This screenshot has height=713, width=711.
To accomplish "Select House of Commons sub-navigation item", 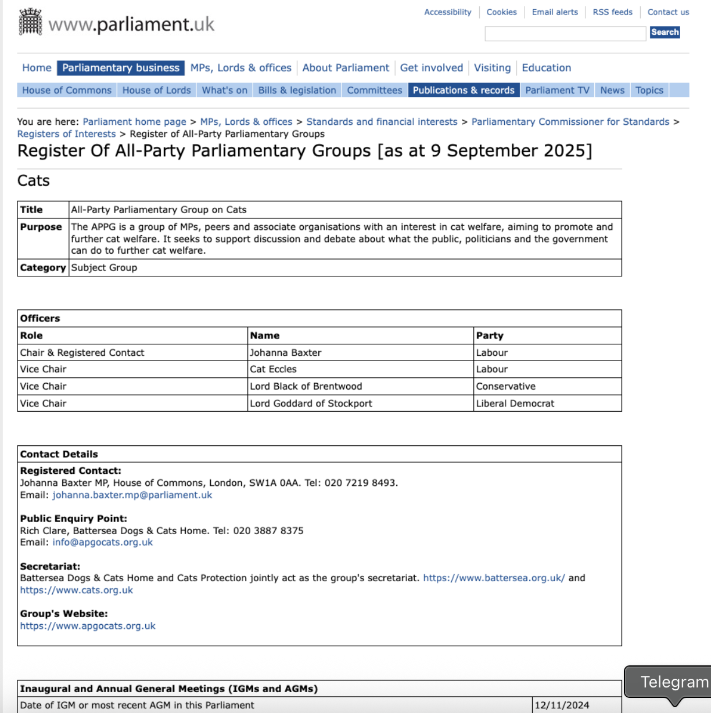I will (67, 90).
